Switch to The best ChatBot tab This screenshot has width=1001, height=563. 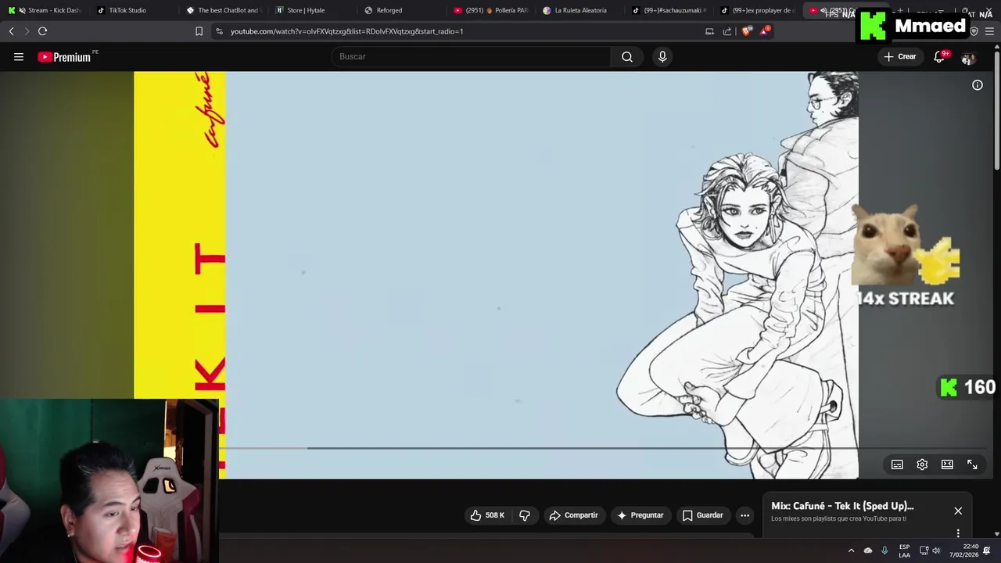pos(223,10)
